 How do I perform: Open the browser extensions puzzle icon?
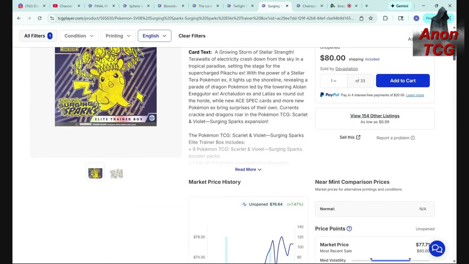[385, 18]
